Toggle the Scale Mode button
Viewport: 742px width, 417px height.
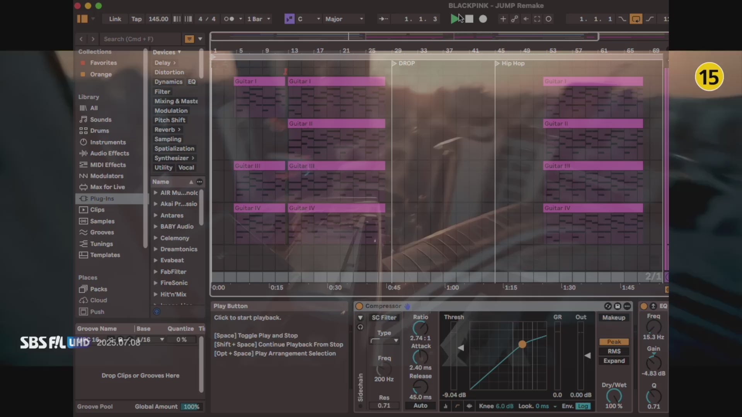point(289,19)
